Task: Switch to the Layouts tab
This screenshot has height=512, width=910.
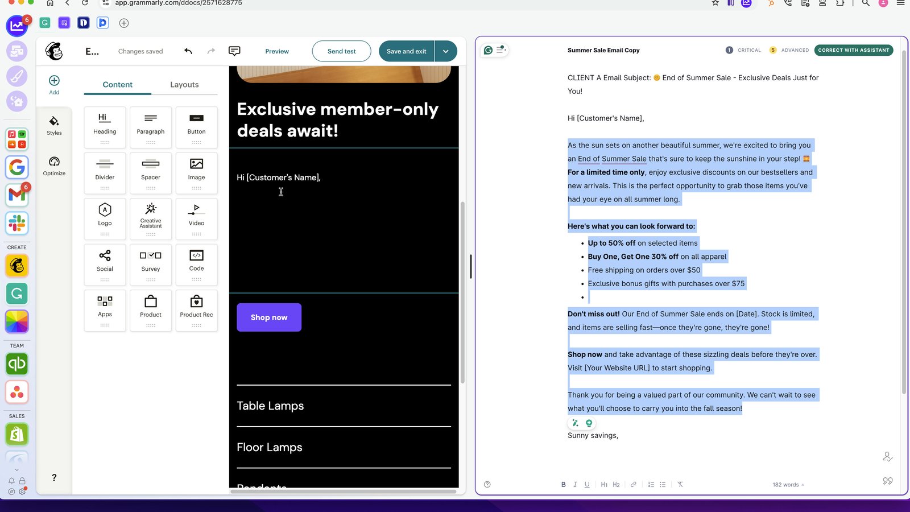Action: pos(184,85)
